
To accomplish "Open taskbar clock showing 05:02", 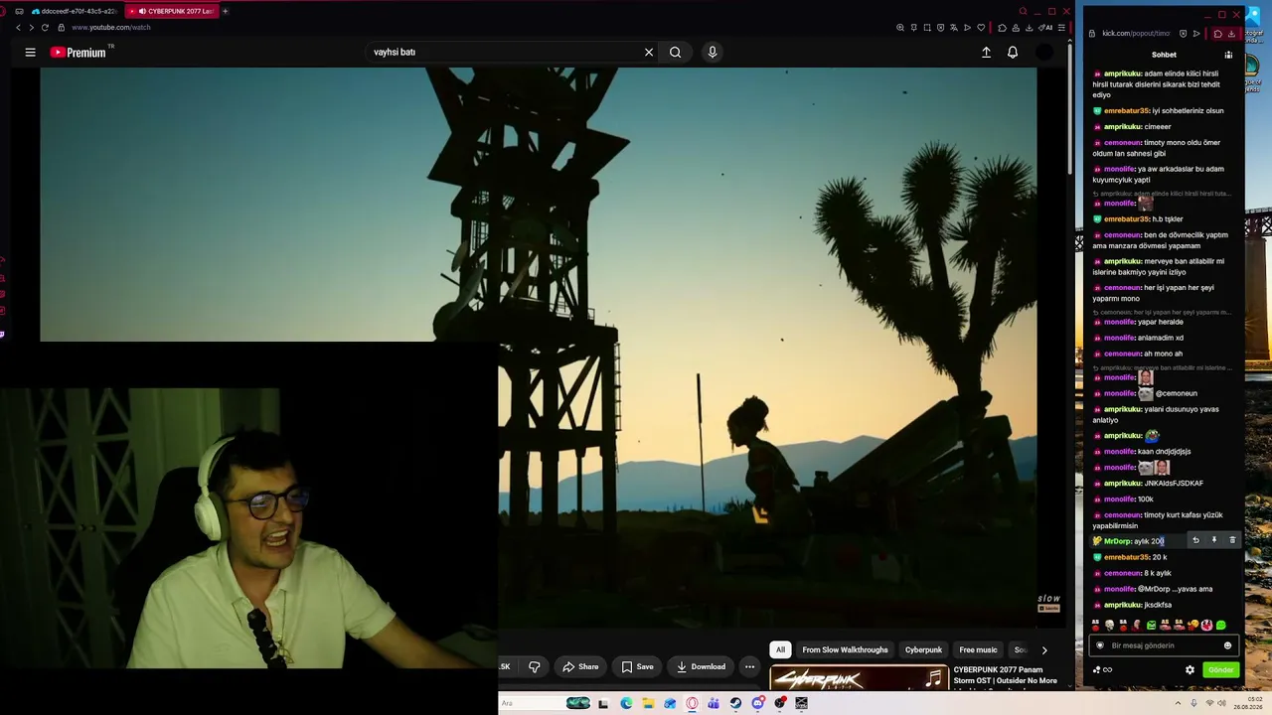I will tap(1247, 703).
